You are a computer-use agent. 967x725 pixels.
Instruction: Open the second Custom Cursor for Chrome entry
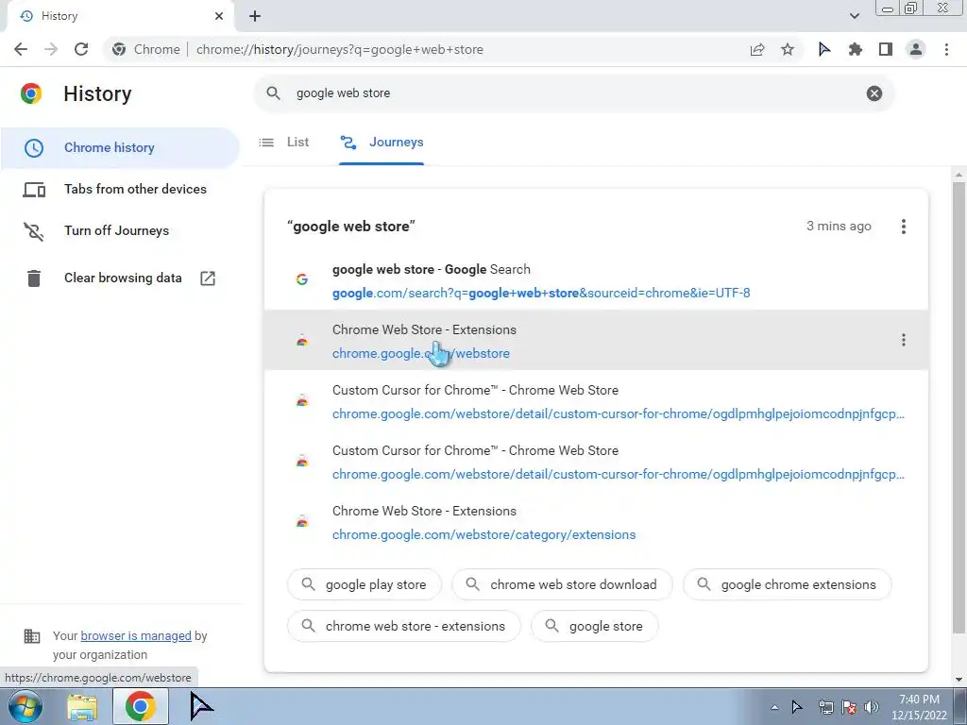596,462
